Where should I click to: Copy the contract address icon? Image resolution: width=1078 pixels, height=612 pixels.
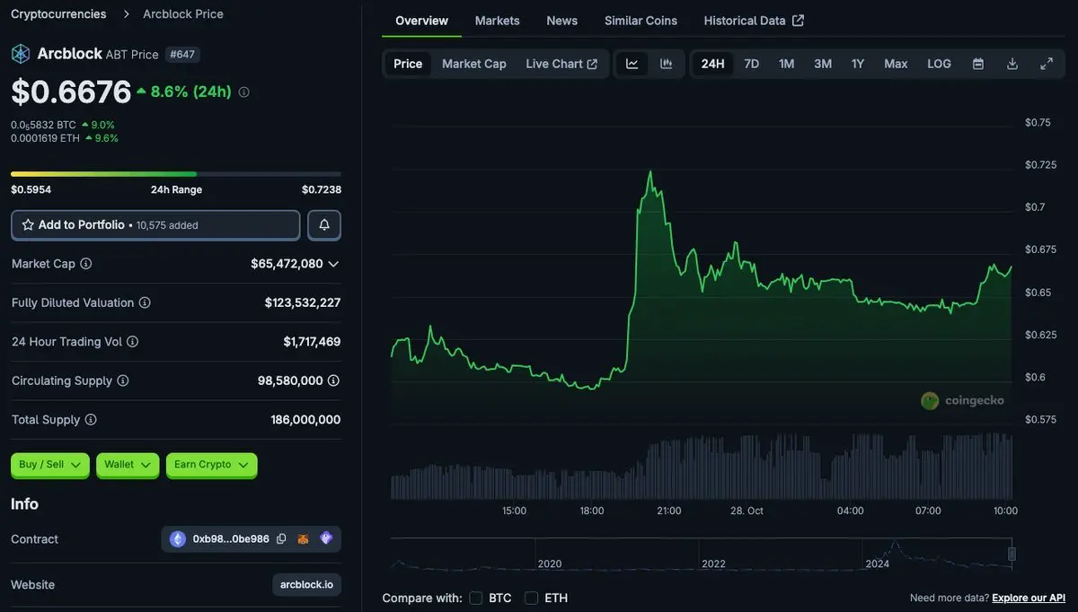coord(281,538)
